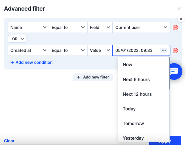The width and height of the screenshot is (186, 145).
Task: Close the Advanced filter dialog
Action: point(179,9)
